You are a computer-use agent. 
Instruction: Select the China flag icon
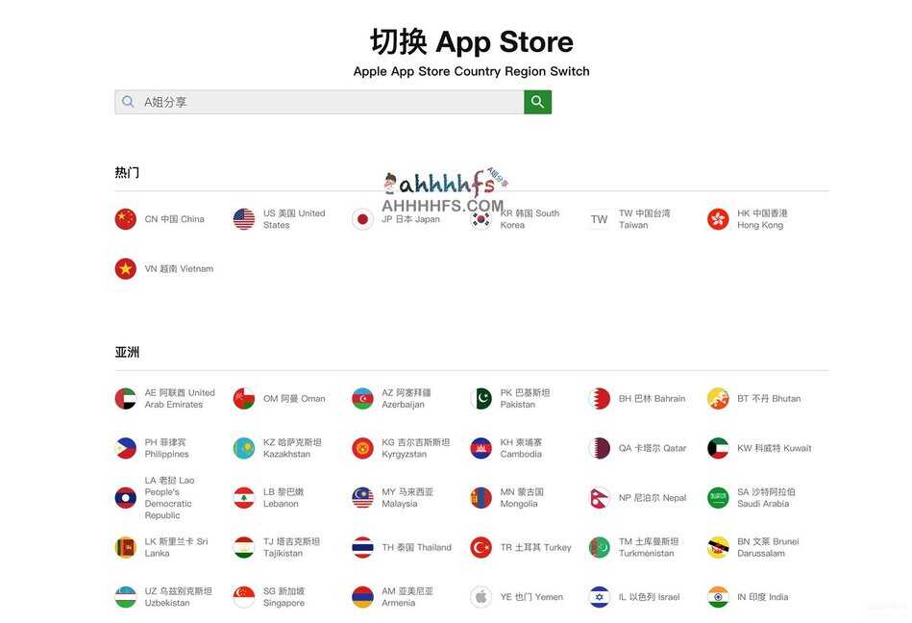126,219
